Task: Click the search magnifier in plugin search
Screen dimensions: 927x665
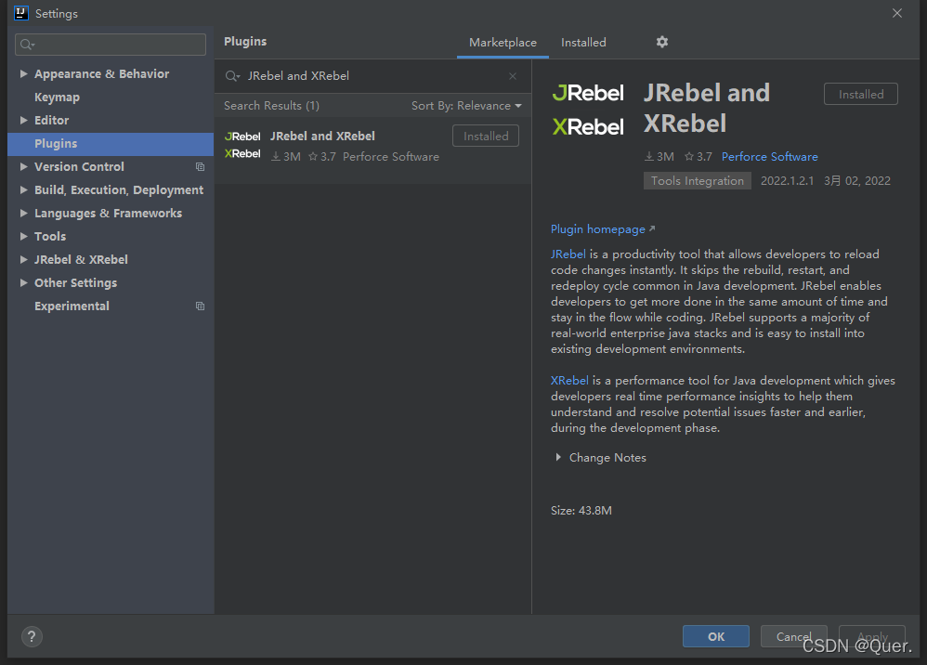Action: 232,76
